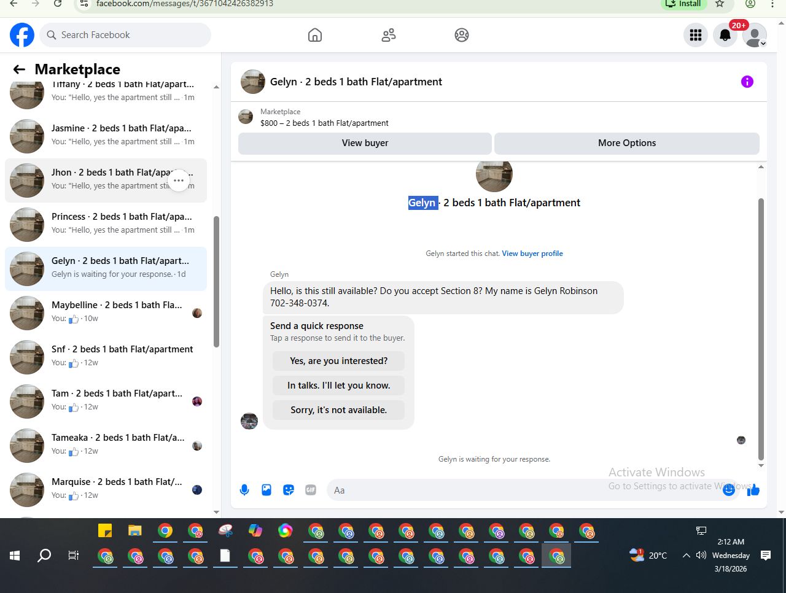Open the Princess conversation
Screen dimensions: 786x593
point(106,225)
